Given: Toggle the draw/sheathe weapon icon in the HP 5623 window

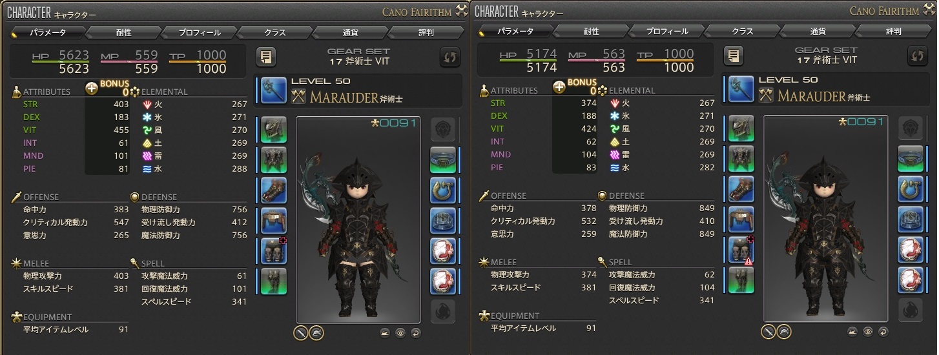Looking at the screenshot, I should [301, 332].
